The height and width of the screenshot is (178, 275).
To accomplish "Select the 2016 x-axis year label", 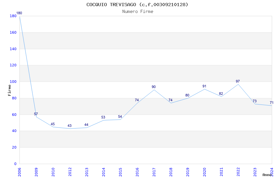I will pyautogui.click(x=137, y=172).
